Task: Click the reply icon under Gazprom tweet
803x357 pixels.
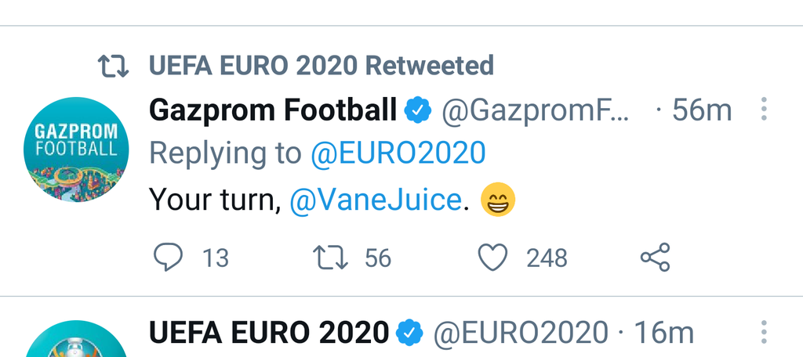Action: tap(165, 257)
